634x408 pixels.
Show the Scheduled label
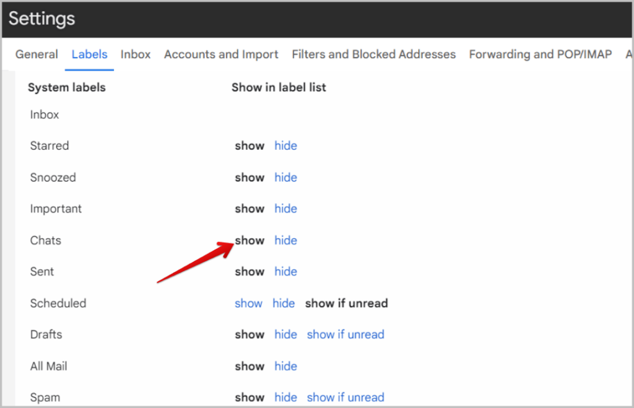tap(248, 303)
